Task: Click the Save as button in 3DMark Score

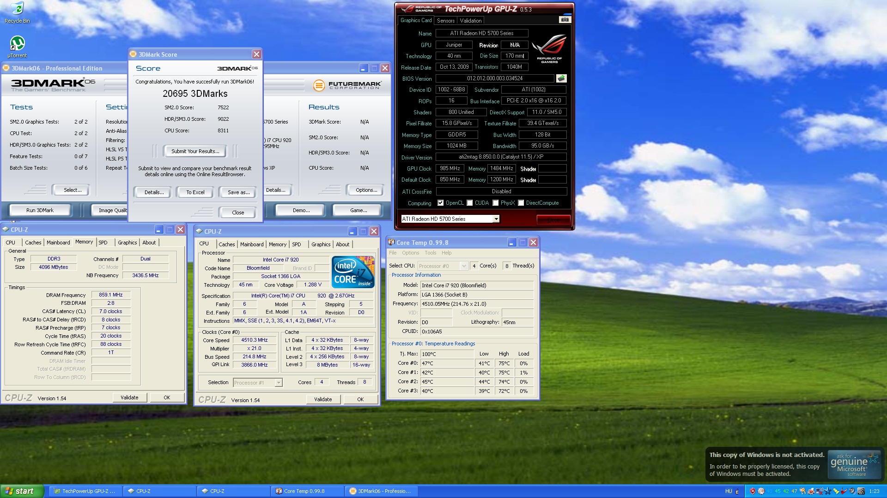Action: pos(238,192)
